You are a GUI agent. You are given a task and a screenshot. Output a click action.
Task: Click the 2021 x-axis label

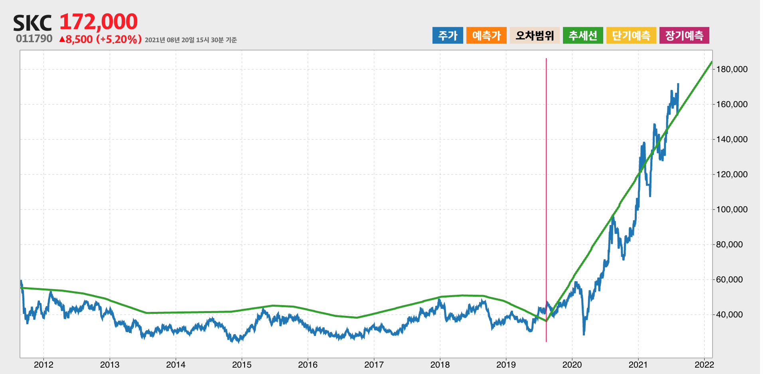pos(638,364)
